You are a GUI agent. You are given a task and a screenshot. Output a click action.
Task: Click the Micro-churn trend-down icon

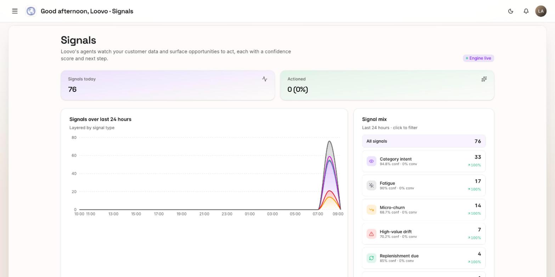371,210
